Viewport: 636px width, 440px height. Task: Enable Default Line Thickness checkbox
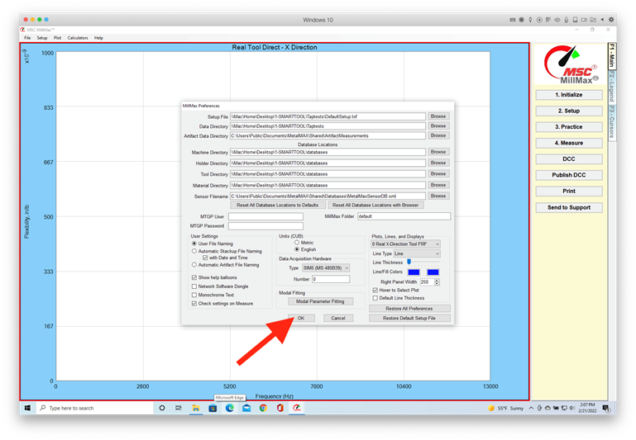375,298
